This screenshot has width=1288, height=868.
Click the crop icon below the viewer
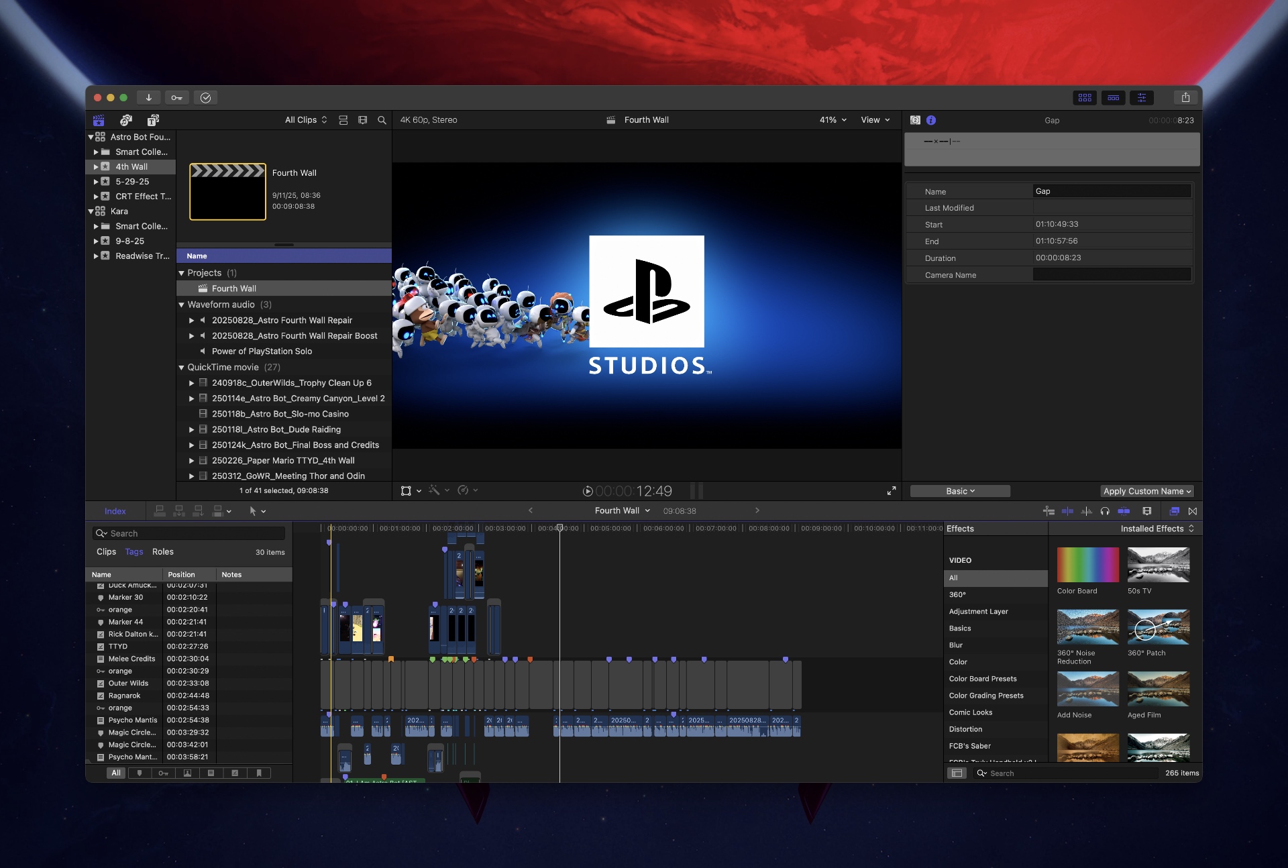click(x=407, y=490)
